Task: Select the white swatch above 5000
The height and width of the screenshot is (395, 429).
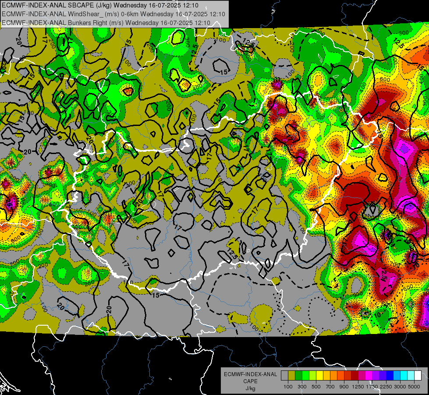Action: pos(418,376)
